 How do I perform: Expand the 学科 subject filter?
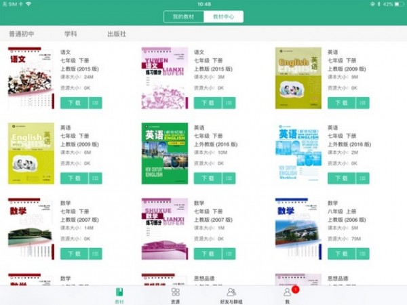(71, 33)
